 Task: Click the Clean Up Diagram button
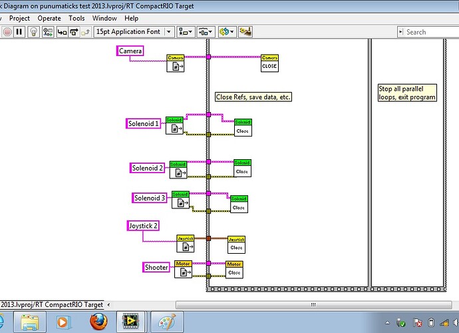tap(245, 32)
